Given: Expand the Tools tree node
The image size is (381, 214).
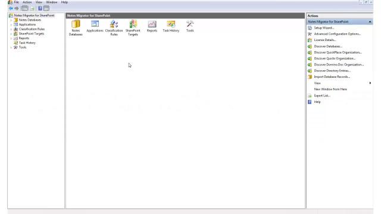Looking at the screenshot, I should coord(11,48).
